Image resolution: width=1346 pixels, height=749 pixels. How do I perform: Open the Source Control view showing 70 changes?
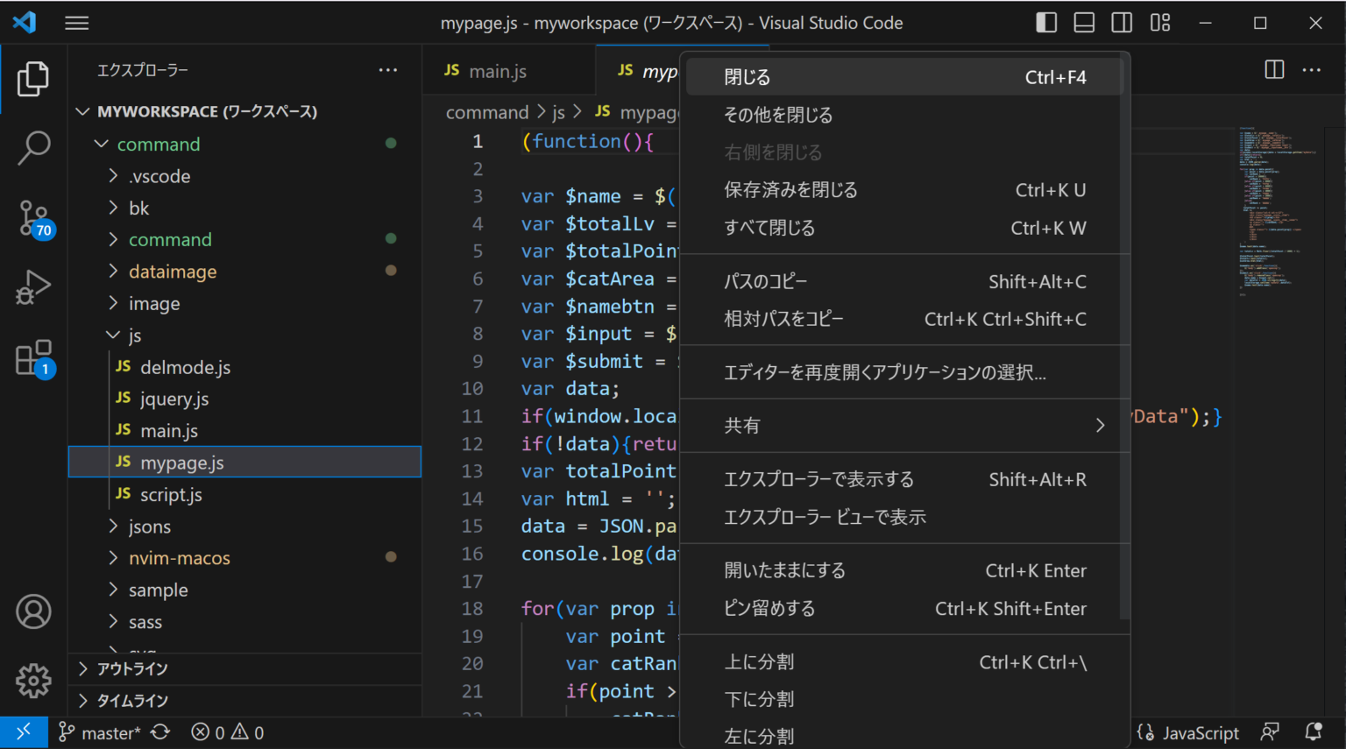click(33, 217)
